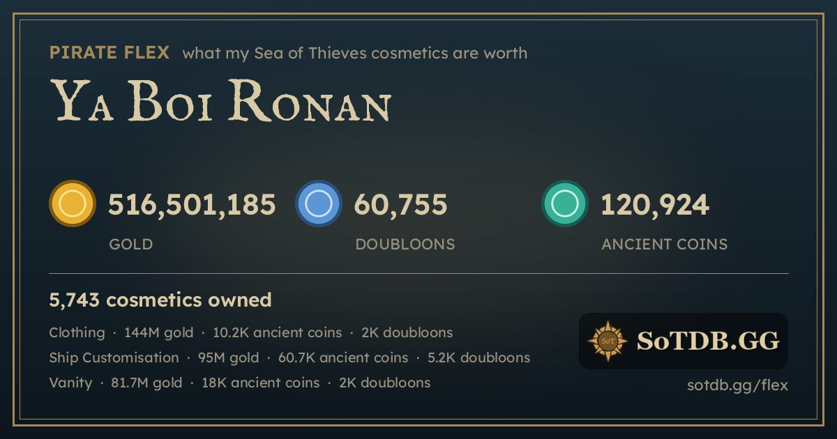Screen dimensions: 837x439
Task: Click the Sea of Thieves subtitle text
Action: (354, 53)
